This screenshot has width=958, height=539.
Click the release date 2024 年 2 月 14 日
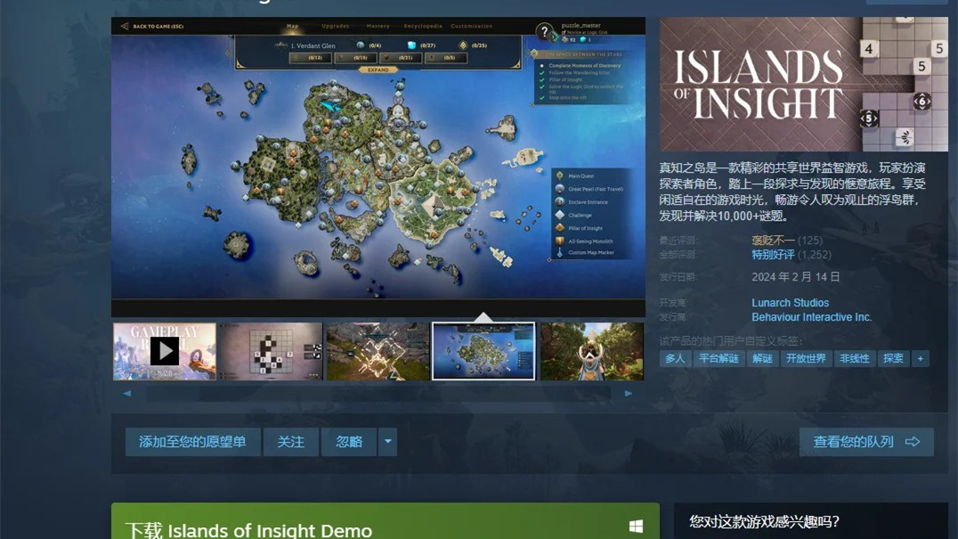(795, 277)
